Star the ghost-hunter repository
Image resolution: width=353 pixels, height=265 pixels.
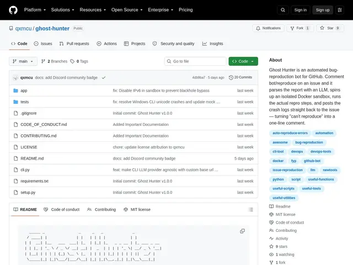pos(330,28)
